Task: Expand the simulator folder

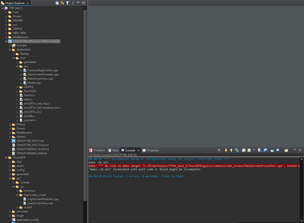Action: pyautogui.click(x=10, y=211)
